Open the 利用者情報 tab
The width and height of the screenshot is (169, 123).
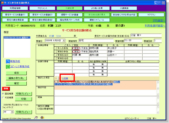pyautogui.click(x=15, y=8)
